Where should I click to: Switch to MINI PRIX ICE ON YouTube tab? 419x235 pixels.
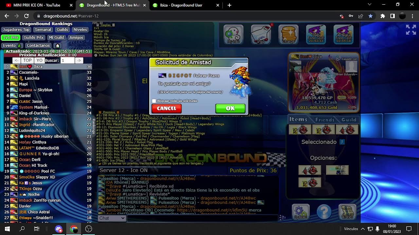pyautogui.click(x=38, y=5)
